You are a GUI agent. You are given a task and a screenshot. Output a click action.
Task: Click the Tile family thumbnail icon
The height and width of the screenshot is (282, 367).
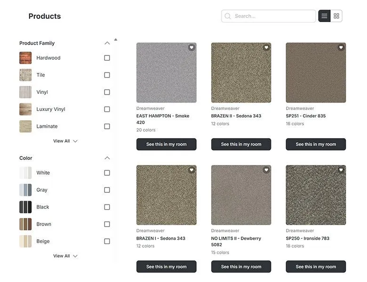point(25,75)
